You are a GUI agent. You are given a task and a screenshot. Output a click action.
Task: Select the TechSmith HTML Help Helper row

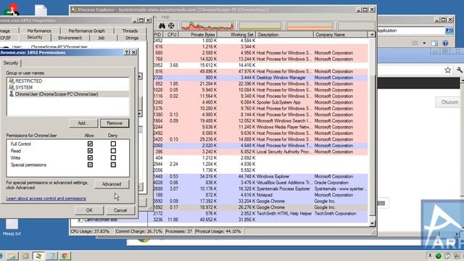click(260, 213)
